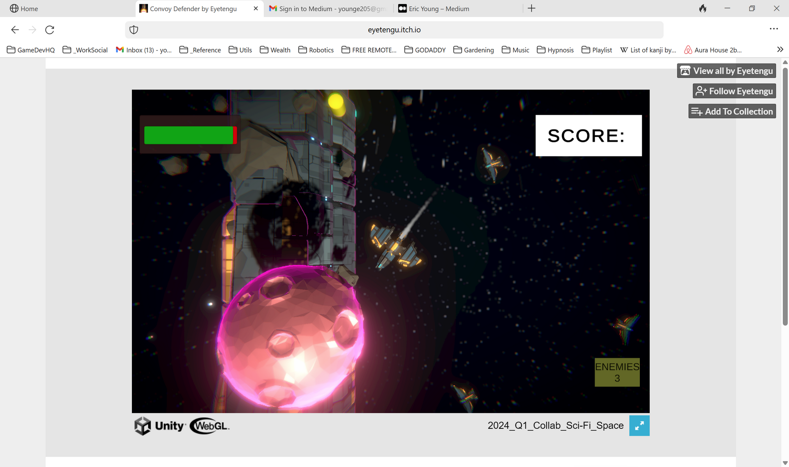Screen dimensions: 789x467
Task: Open the GameDevHQ bookmark folder
Action: [31, 50]
